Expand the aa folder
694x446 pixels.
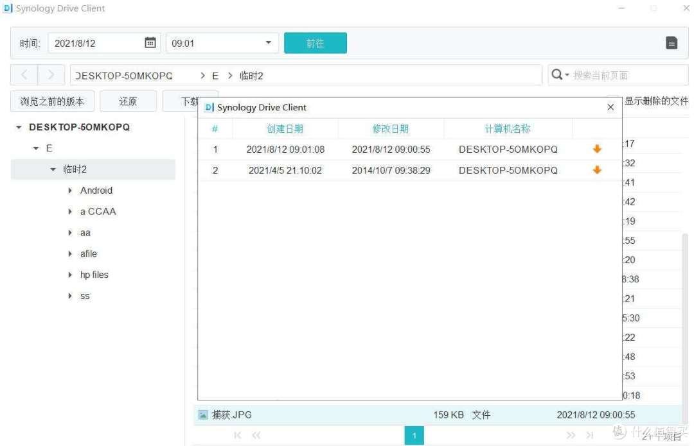(x=70, y=232)
